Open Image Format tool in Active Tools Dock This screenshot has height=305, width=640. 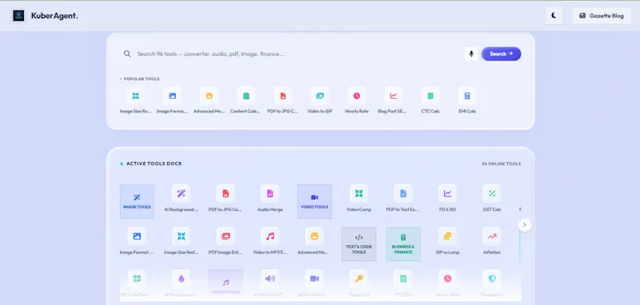pyautogui.click(x=137, y=241)
